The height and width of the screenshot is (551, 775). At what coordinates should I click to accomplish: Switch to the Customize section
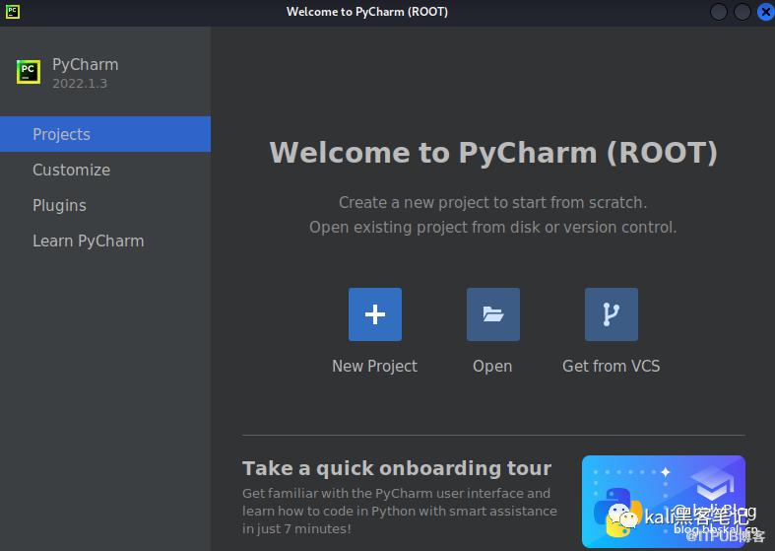(x=71, y=170)
